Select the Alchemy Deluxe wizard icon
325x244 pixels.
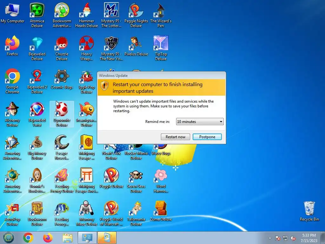[12, 114]
